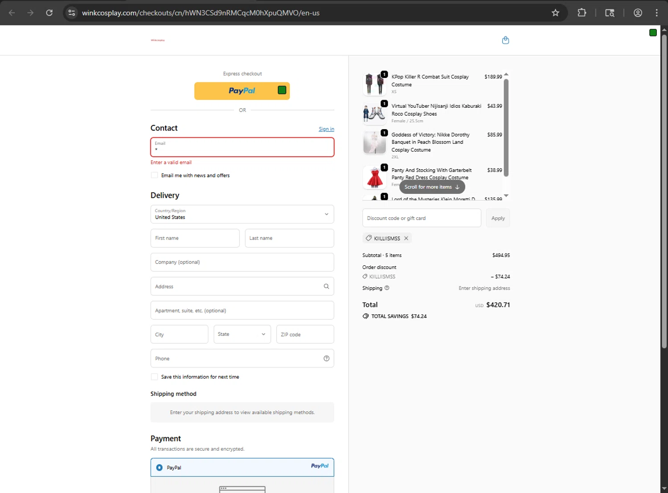The height and width of the screenshot is (493, 668).
Task: Click the browser address bar URL
Action: tap(201, 13)
